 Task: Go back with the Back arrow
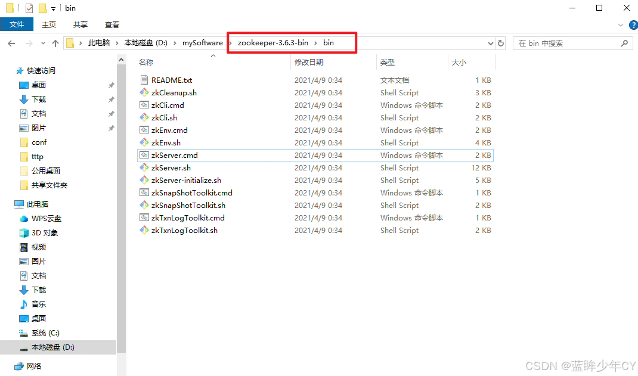pos(11,43)
